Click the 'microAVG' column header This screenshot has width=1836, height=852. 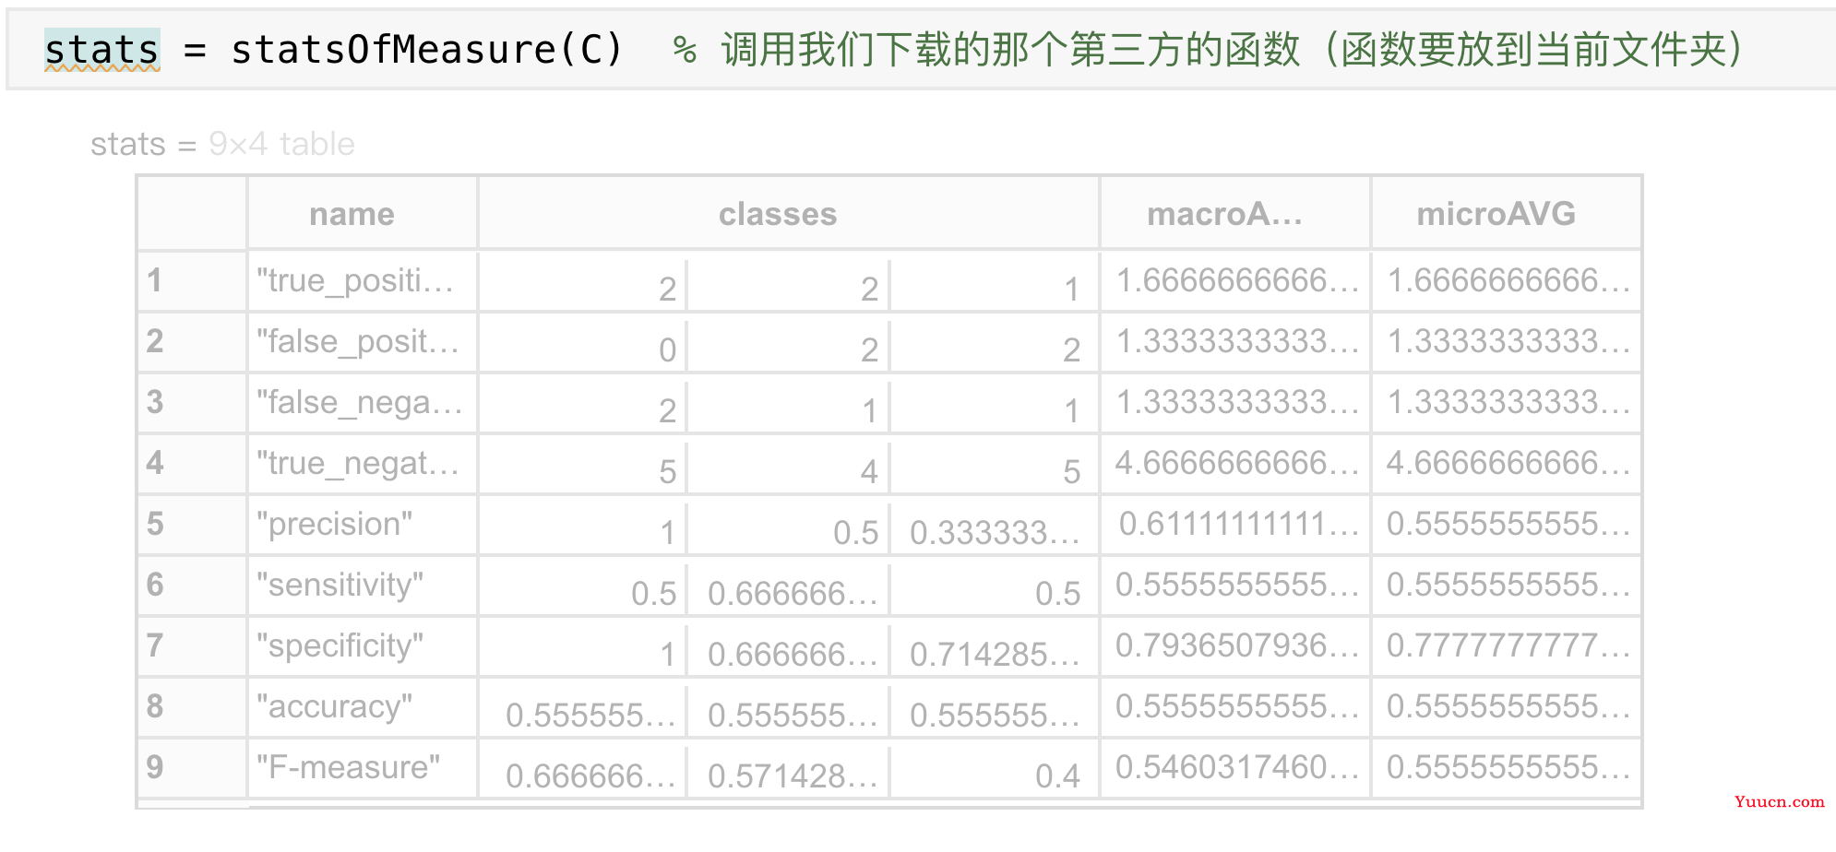1506,214
